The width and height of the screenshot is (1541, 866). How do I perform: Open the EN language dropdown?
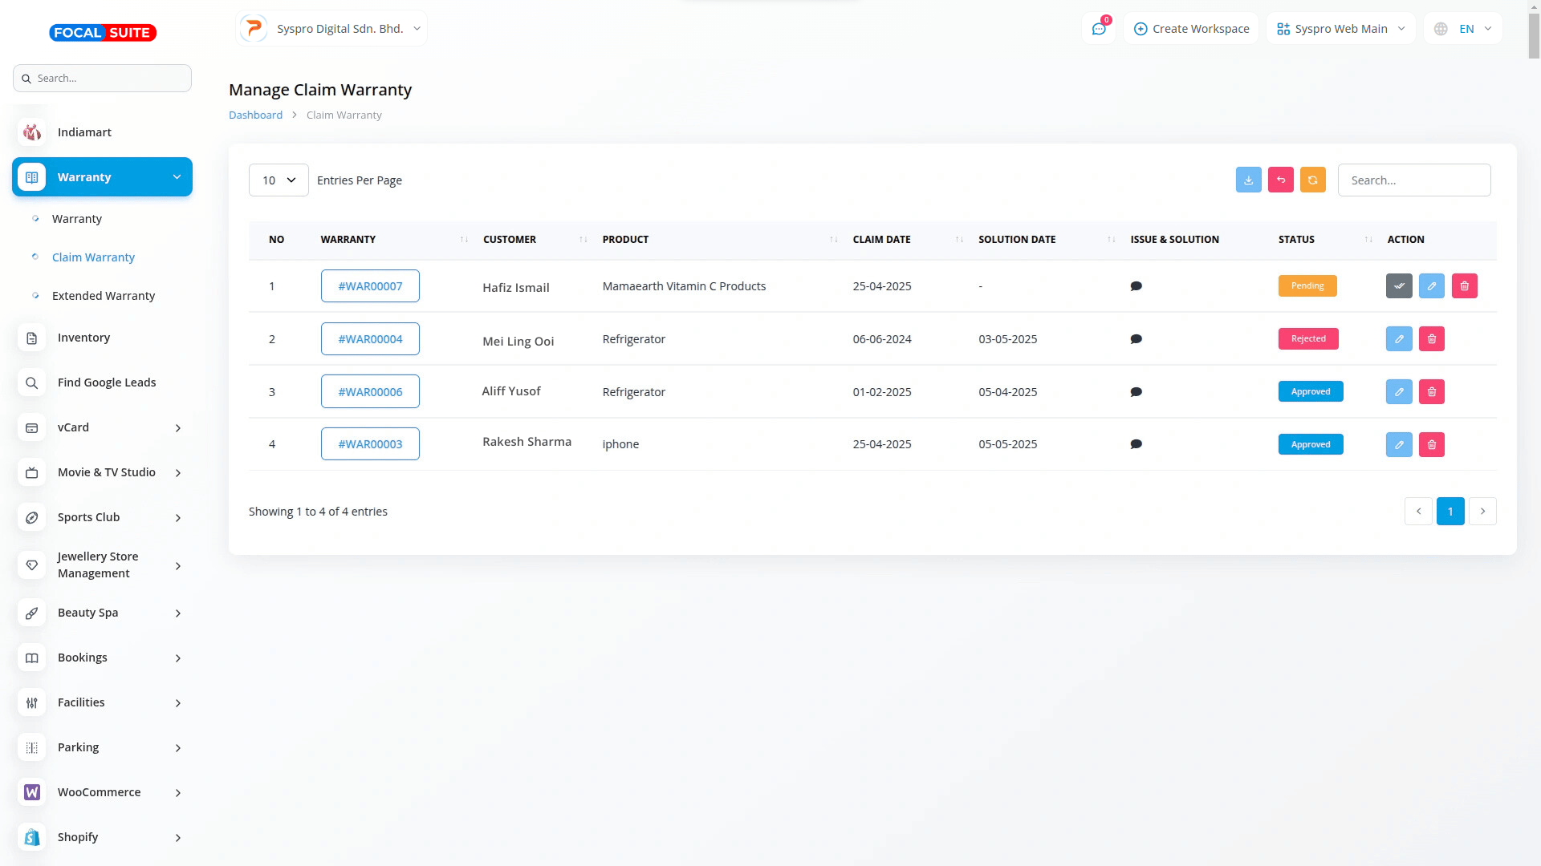click(x=1463, y=29)
